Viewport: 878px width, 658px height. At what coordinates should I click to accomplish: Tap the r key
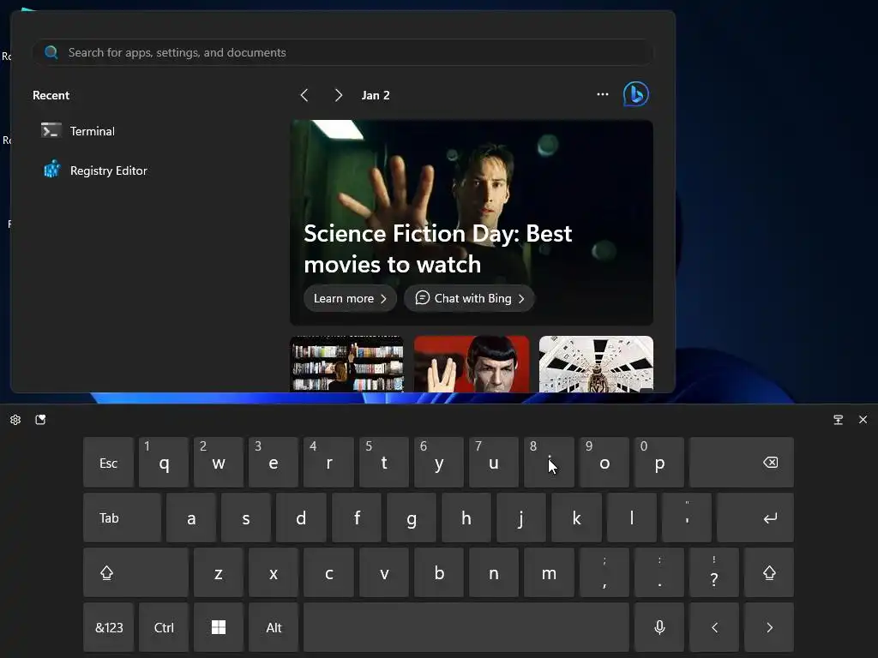pyautogui.click(x=328, y=462)
